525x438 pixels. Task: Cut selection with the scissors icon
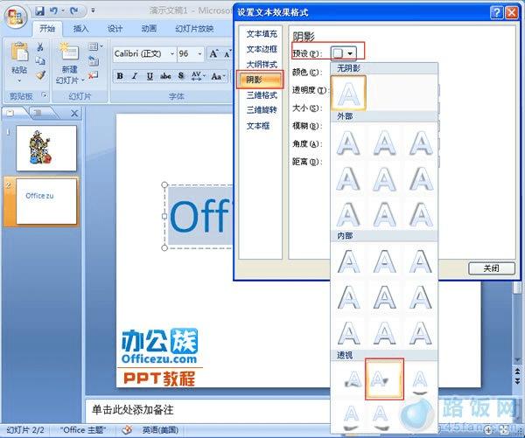[40, 46]
